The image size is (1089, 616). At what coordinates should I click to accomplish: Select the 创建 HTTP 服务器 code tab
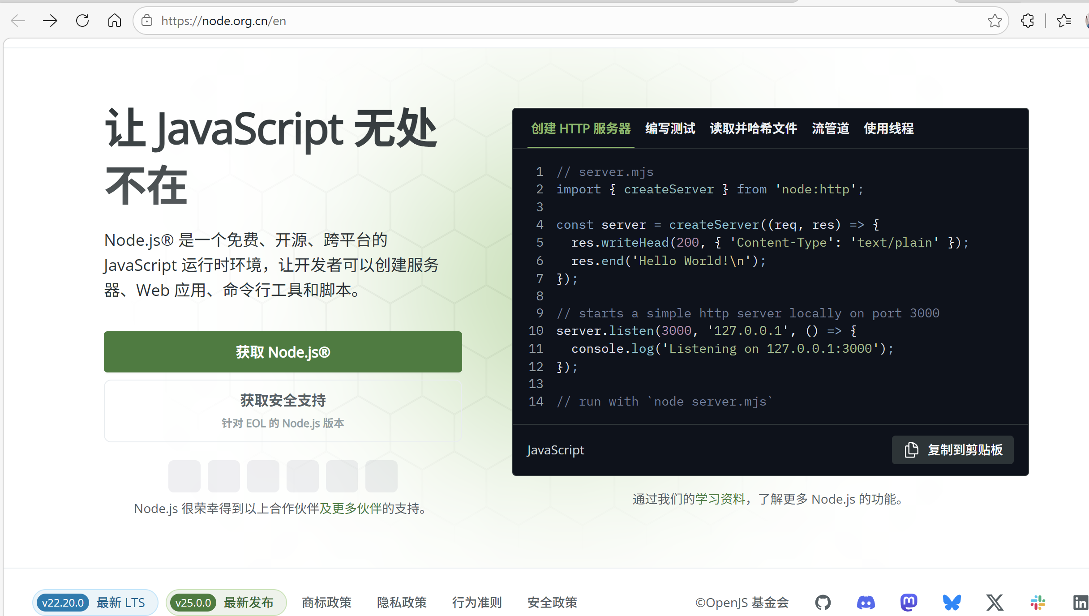coord(581,129)
